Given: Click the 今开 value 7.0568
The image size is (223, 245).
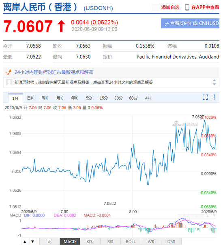Looking at the screenshot, I should tap(34, 46).
